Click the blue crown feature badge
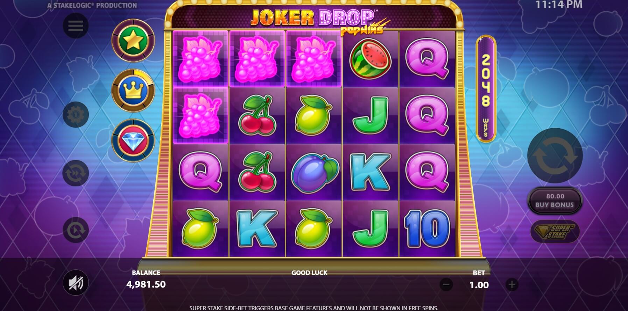The height and width of the screenshot is (311, 628). tap(133, 91)
